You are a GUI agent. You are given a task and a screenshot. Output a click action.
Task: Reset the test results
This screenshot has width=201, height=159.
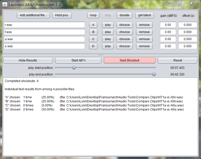coord(177,60)
